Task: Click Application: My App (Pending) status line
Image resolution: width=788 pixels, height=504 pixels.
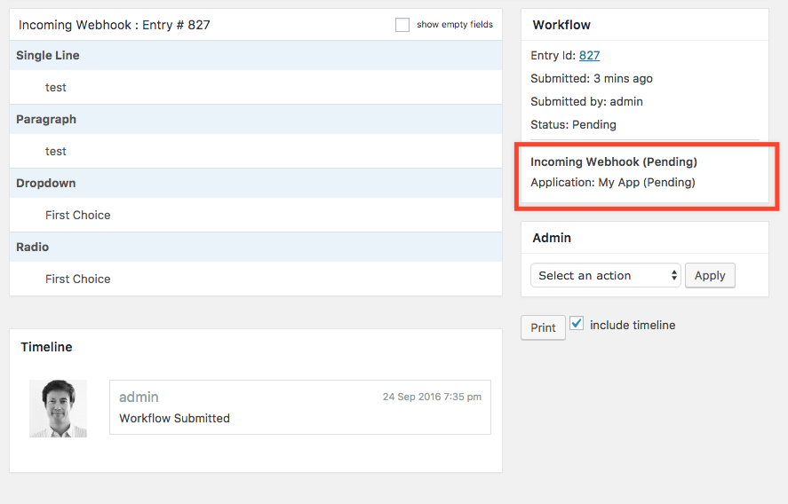Action: point(612,182)
